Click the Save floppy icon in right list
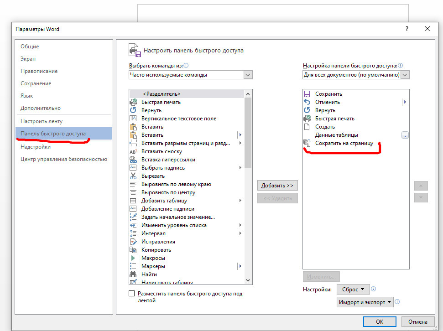Screen dimensions: 443x331 click(307, 94)
